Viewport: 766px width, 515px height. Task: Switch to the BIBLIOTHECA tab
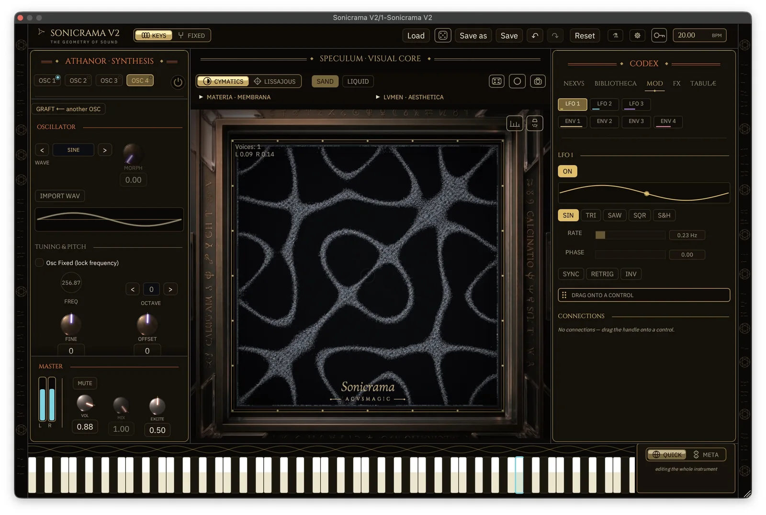coord(616,83)
